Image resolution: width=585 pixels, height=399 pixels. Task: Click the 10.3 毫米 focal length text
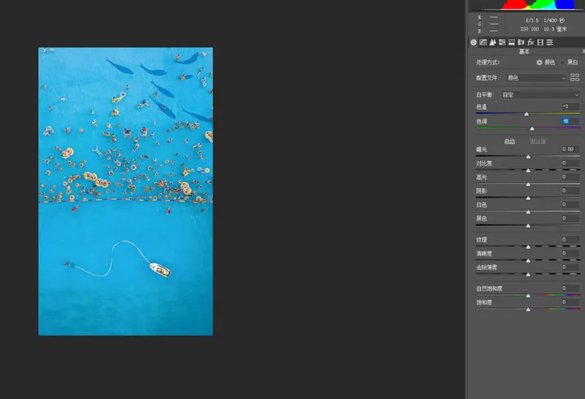[x=555, y=28]
